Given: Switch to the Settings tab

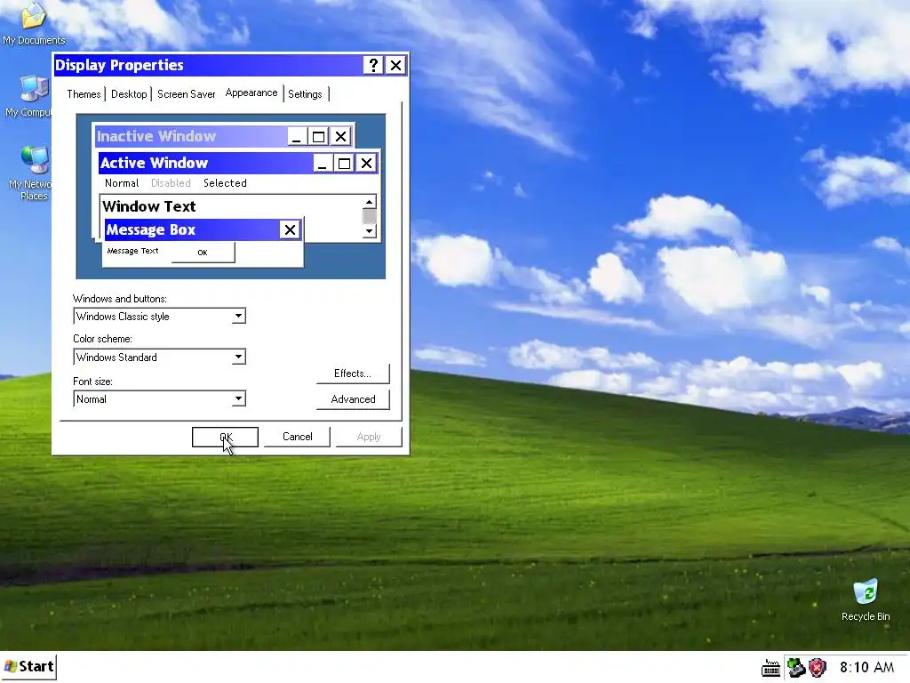Looking at the screenshot, I should pos(306,94).
